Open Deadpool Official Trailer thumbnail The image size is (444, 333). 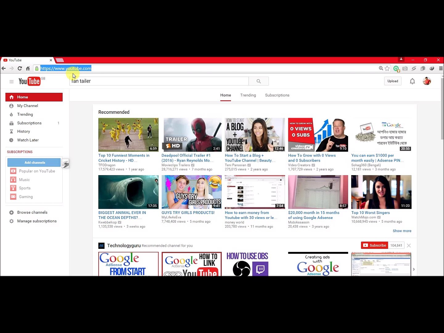click(x=191, y=135)
